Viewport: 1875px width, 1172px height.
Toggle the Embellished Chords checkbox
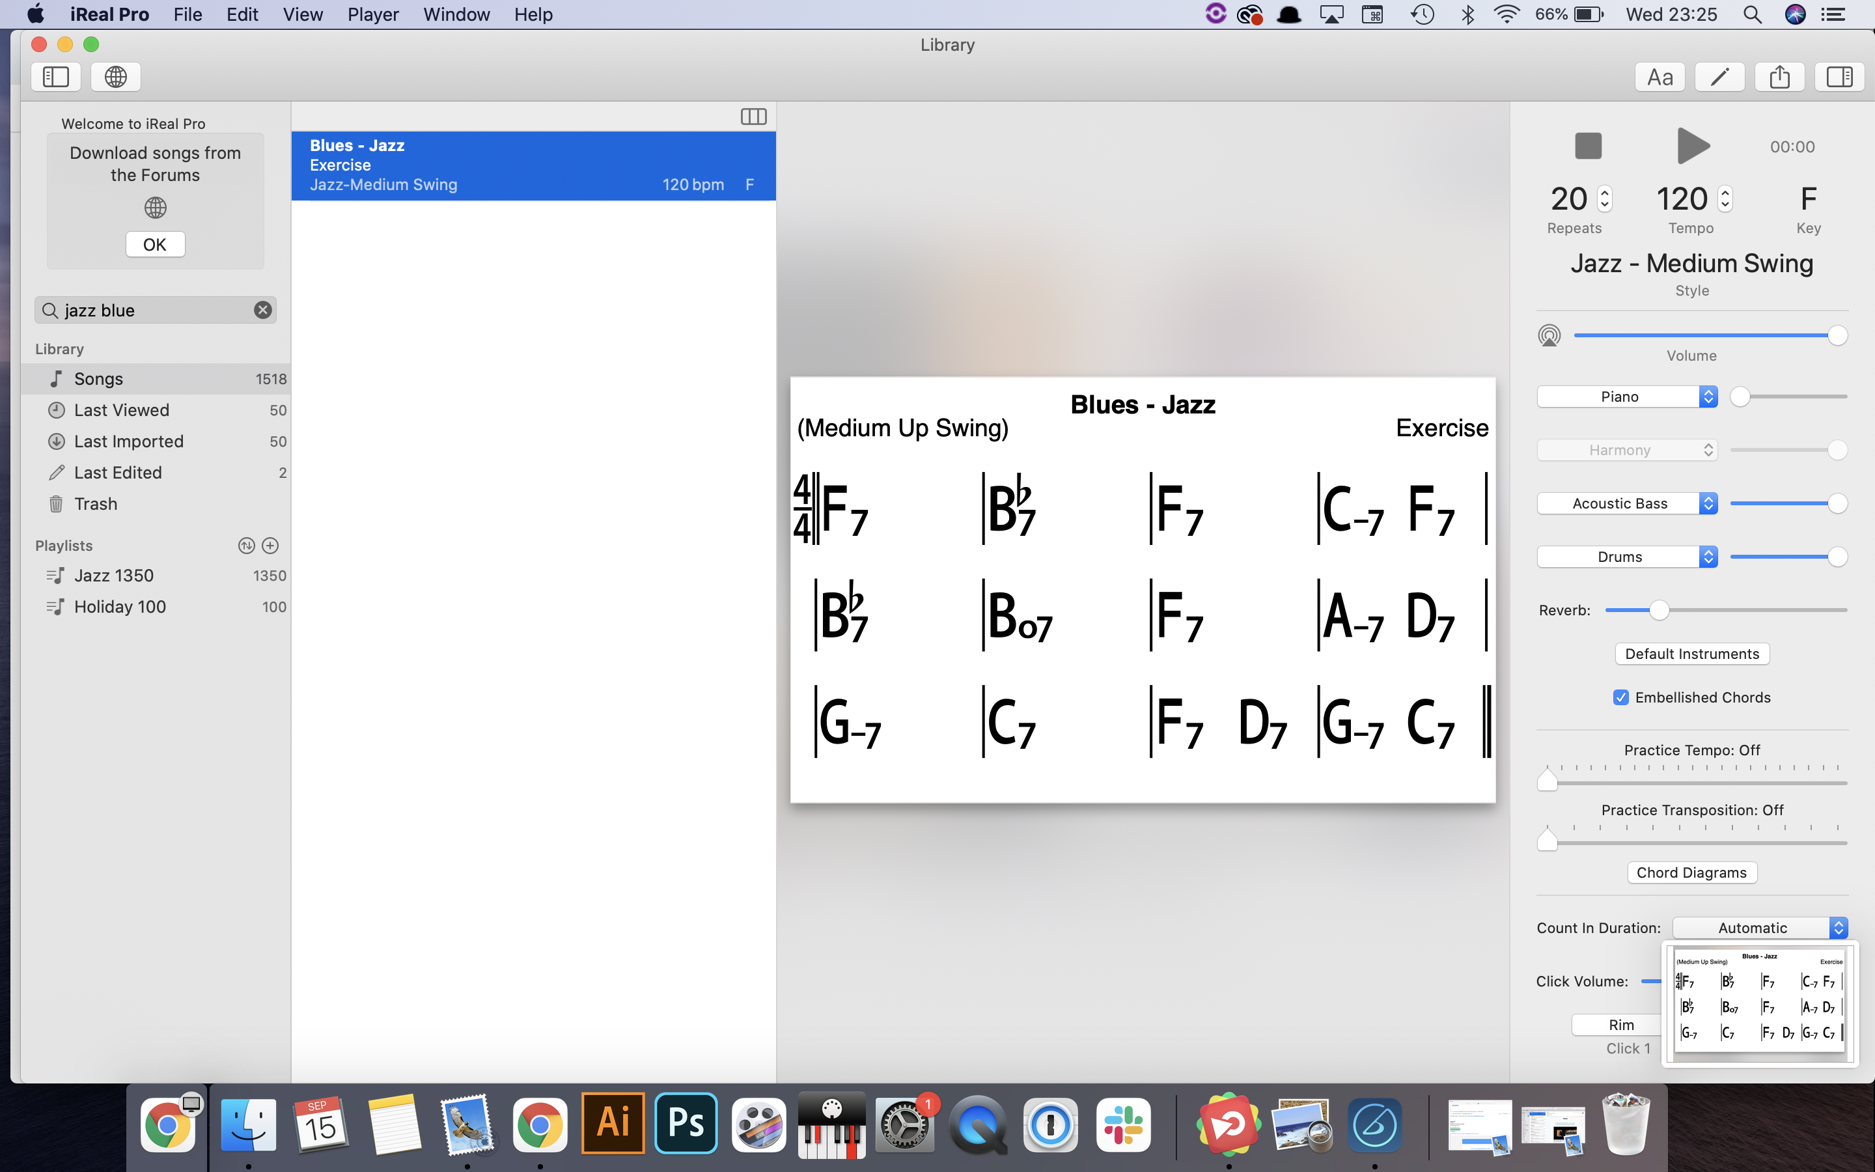(x=1621, y=697)
